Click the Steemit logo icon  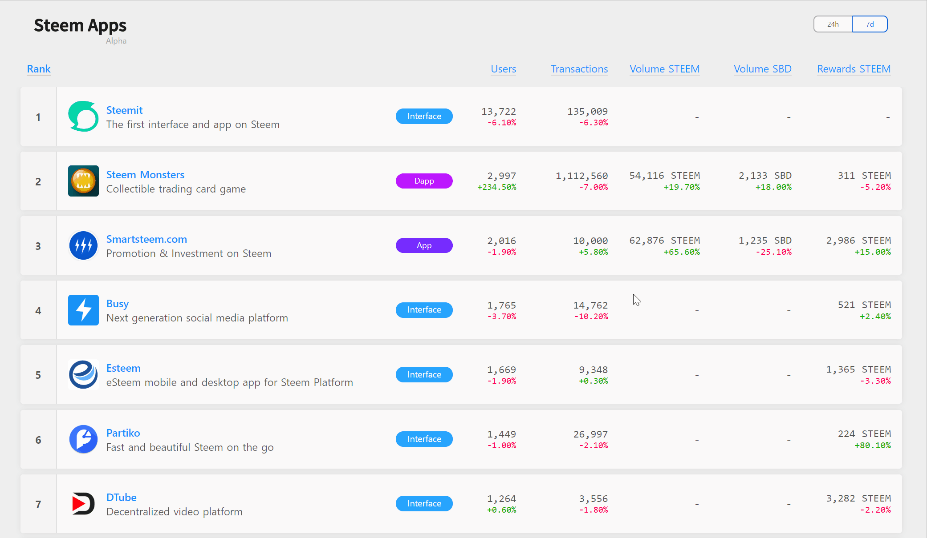coord(83,116)
